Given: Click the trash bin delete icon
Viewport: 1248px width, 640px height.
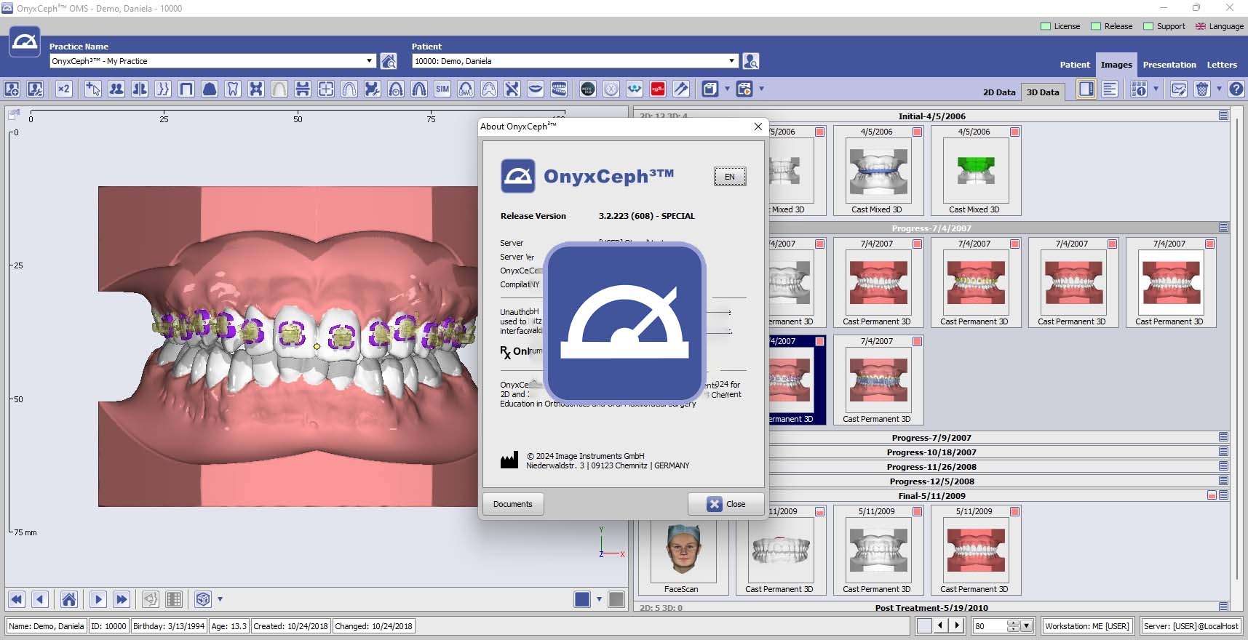Looking at the screenshot, I should click(x=1202, y=89).
